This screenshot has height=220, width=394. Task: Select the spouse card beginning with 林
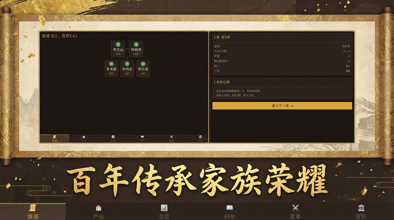136,49
